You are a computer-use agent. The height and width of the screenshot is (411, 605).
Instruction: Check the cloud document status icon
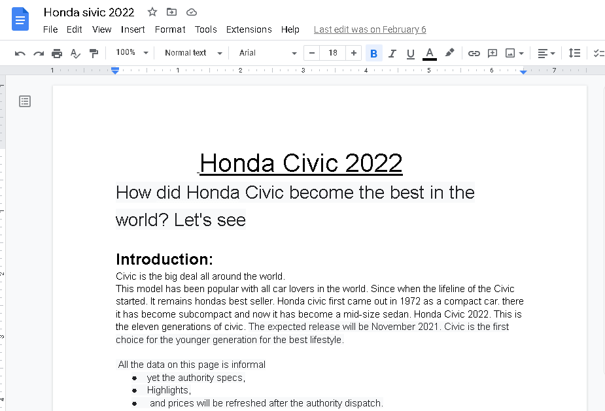192,12
